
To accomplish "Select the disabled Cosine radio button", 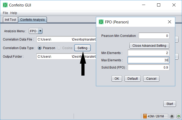I will 59,48.
